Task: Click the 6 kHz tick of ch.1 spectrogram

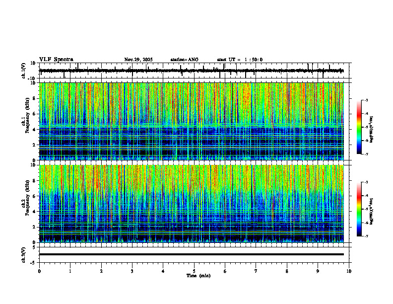Action: pos(35,114)
